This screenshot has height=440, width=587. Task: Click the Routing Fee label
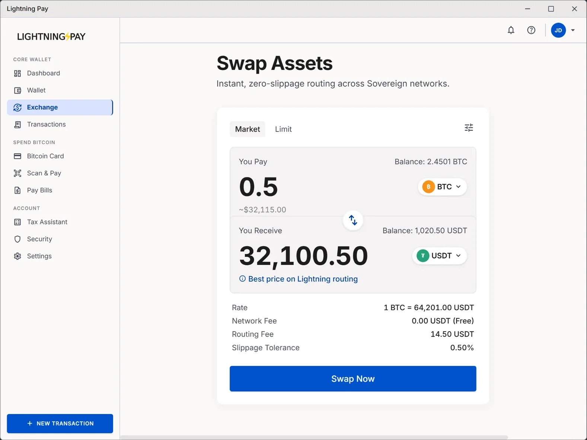253,334
